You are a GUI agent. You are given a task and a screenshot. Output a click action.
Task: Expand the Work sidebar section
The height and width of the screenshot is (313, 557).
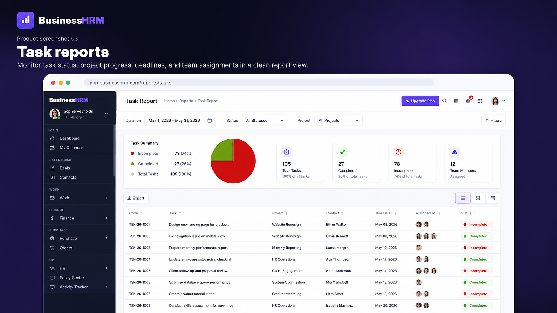point(106,198)
